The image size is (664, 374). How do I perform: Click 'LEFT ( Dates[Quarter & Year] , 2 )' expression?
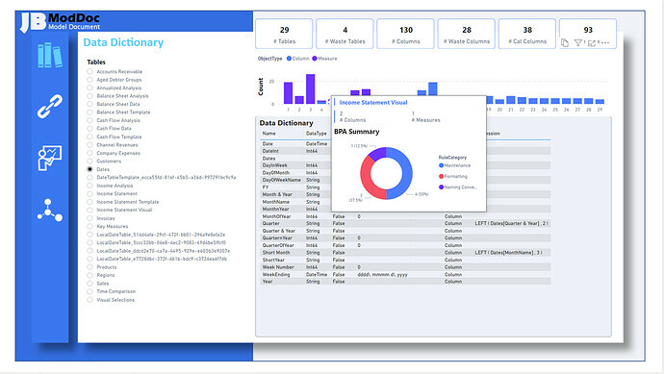click(x=512, y=223)
